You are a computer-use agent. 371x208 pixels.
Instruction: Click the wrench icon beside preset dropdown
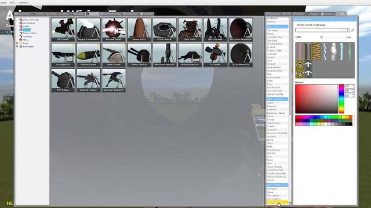click(352, 30)
